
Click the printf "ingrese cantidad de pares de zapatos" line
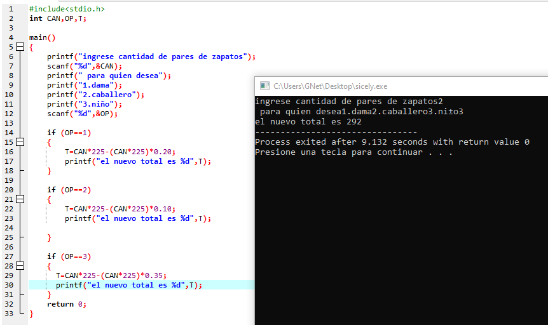[151, 56]
